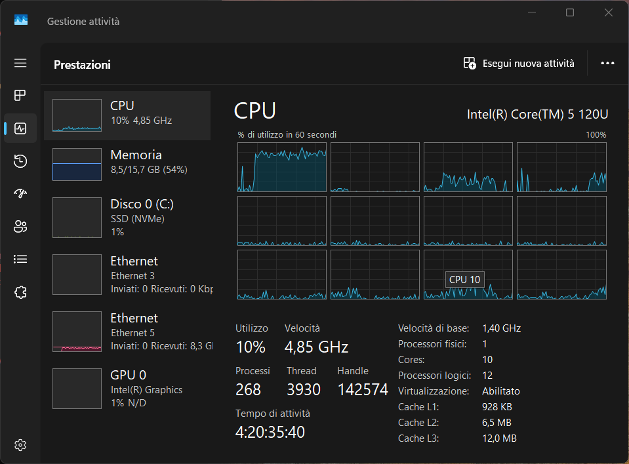Open Task Manager settings gear
Viewport: 629px width, 464px height.
[x=20, y=445]
